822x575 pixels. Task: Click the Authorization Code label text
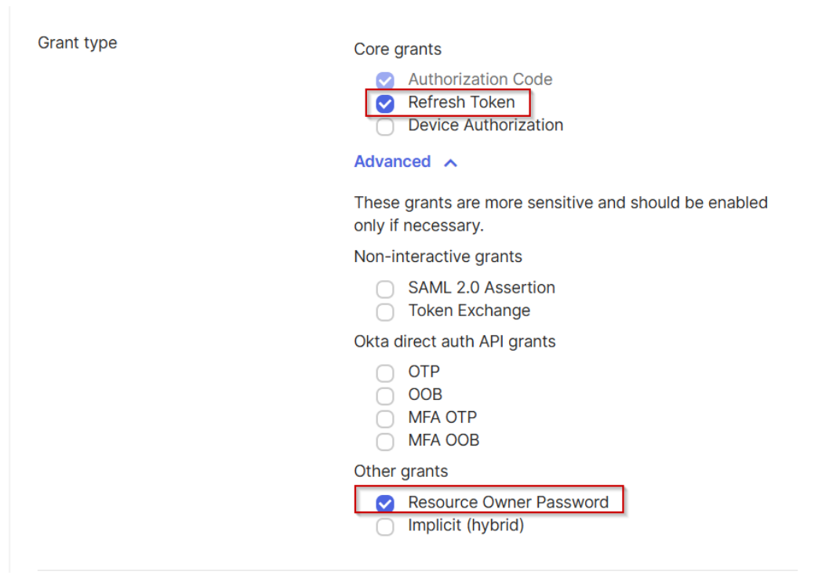[480, 79]
